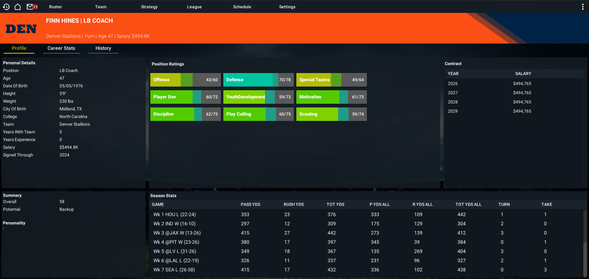Screen dimensions: 589x279
Task: Open the three-dot overflow menu
Action: coord(583,7)
